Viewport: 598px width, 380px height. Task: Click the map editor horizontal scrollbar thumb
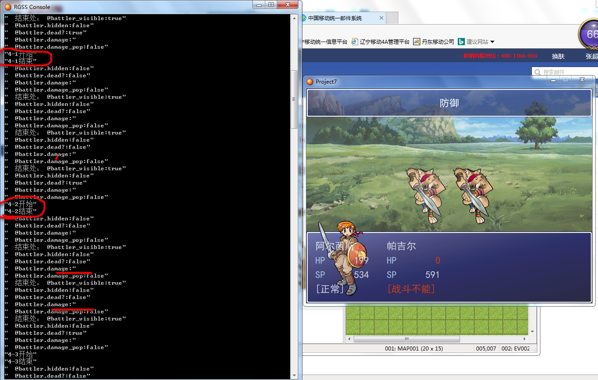(406, 339)
